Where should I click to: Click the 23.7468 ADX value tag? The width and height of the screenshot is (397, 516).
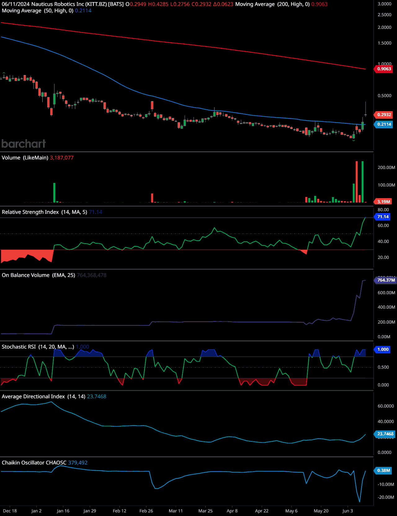(x=385, y=434)
